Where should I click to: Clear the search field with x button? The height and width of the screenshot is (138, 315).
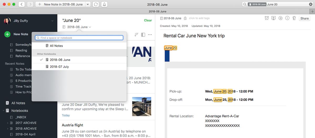click(x=311, y=4)
